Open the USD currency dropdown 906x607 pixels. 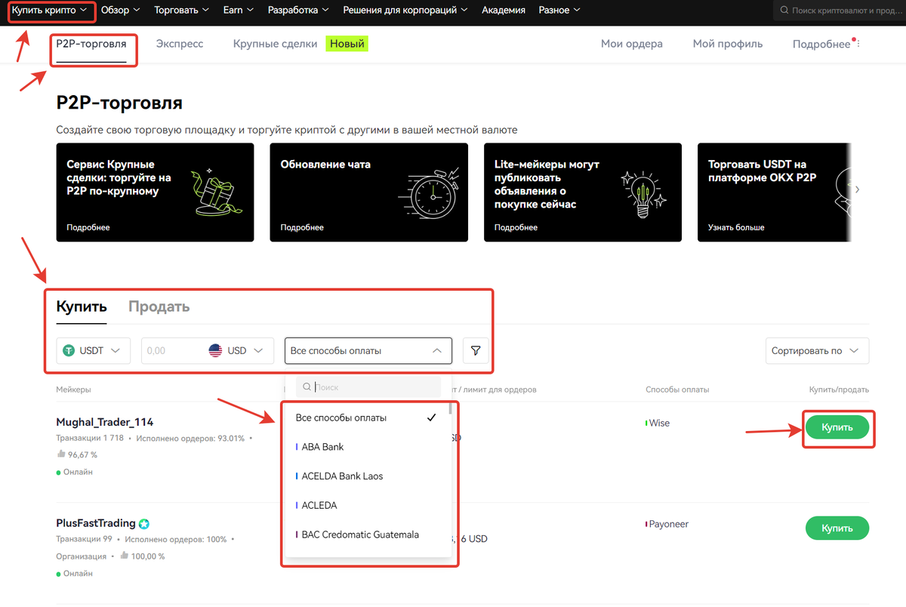click(237, 350)
